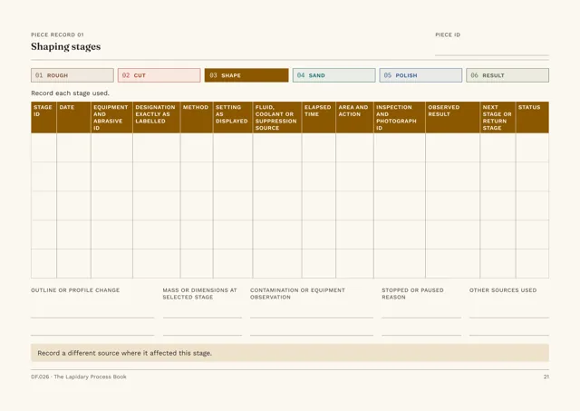Switch to the 02 Cut tab

(x=159, y=75)
